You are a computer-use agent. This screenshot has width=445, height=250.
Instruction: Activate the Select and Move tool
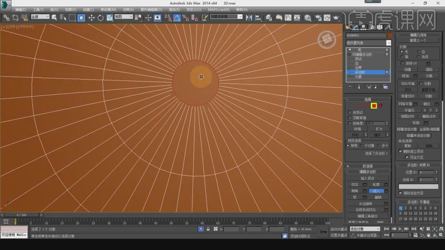pos(91,18)
